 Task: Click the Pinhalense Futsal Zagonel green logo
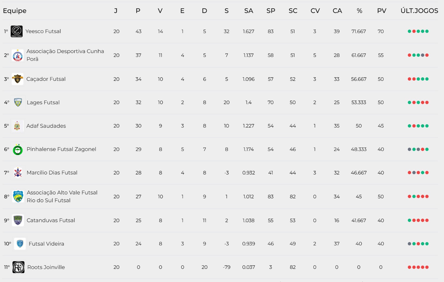coord(18,149)
